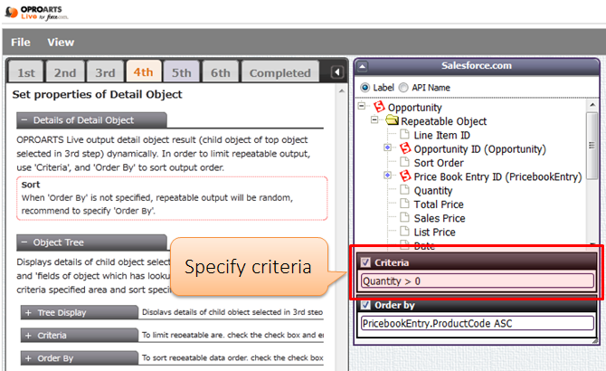Select the Label radio button
Viewport: 606px width, 371px height.
(365, 88)
